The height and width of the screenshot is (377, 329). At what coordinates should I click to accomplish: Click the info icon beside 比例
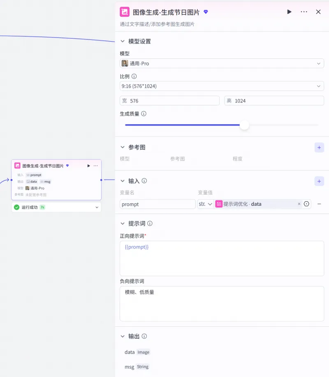tap(134, 76)
